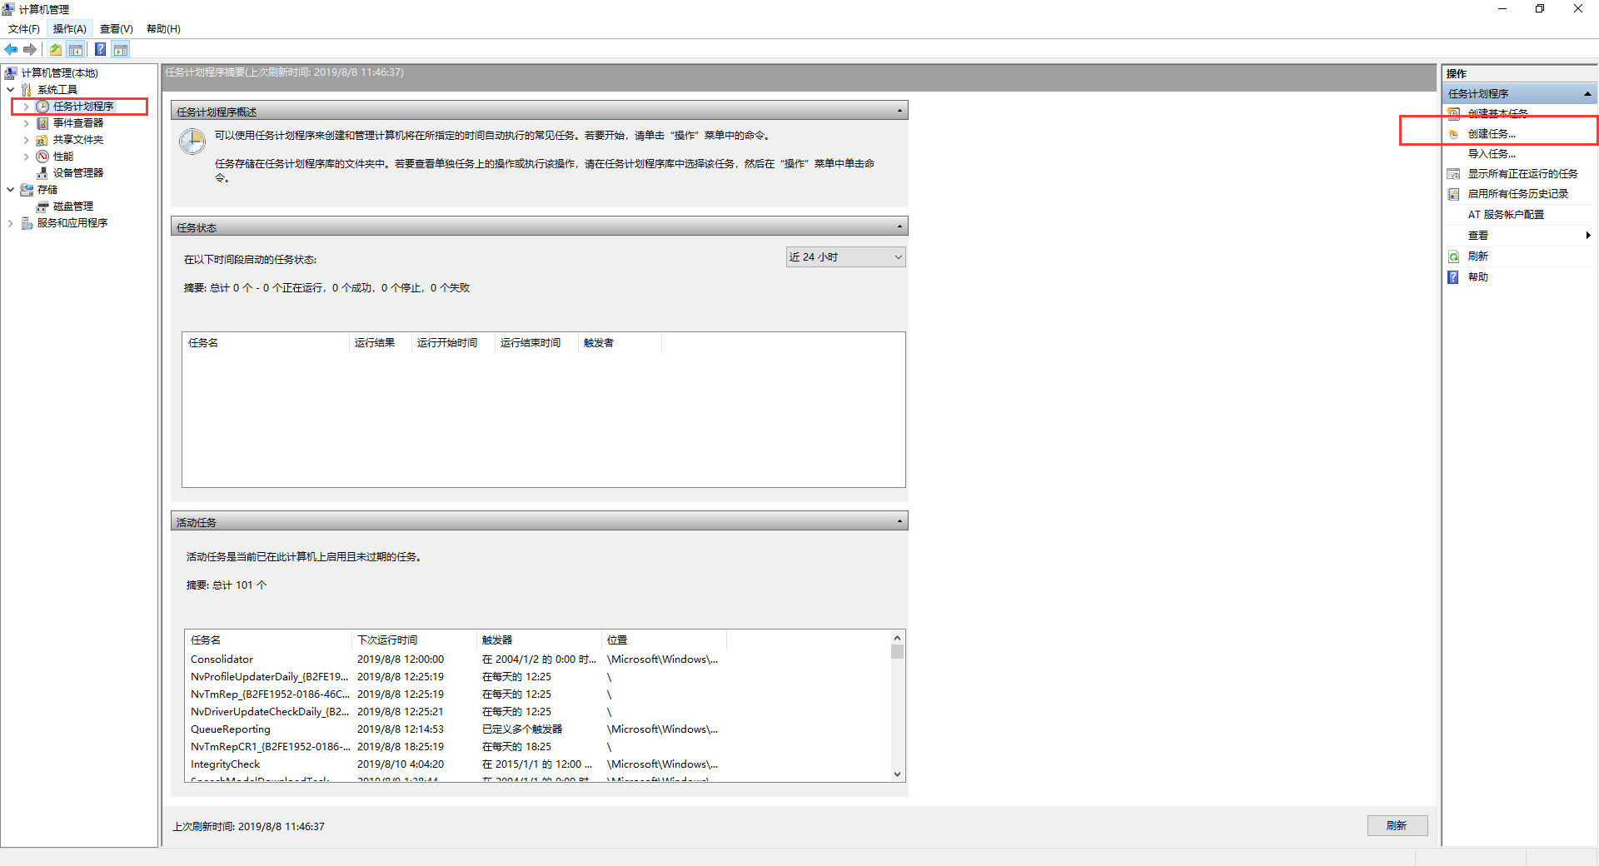Open the 文件(F) menu
1599x866 pixels.
[x=24, y=29]
